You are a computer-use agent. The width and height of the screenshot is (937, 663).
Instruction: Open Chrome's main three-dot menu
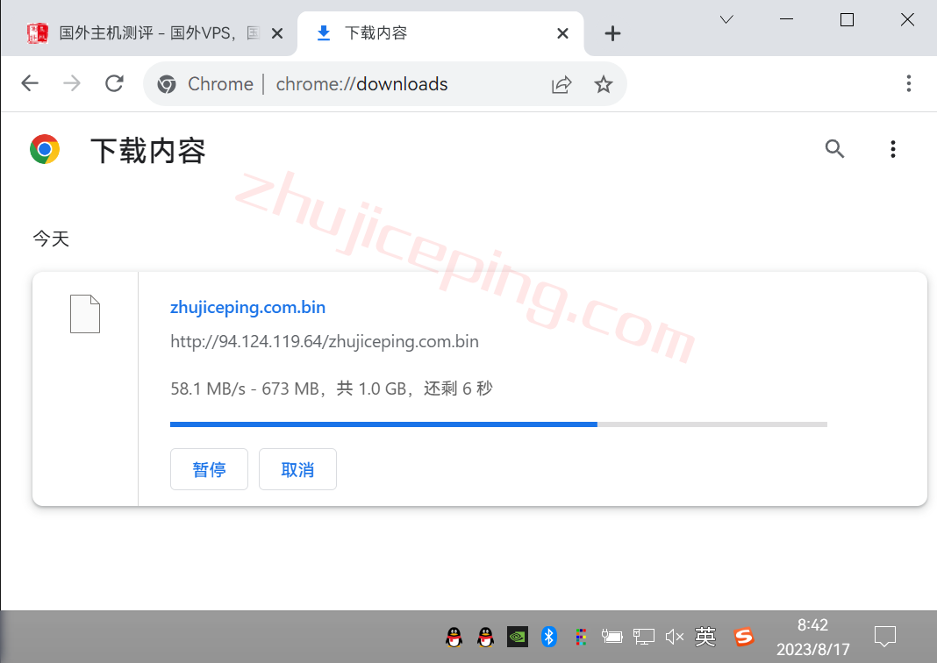pyautogui.click(x=908, y=83)
